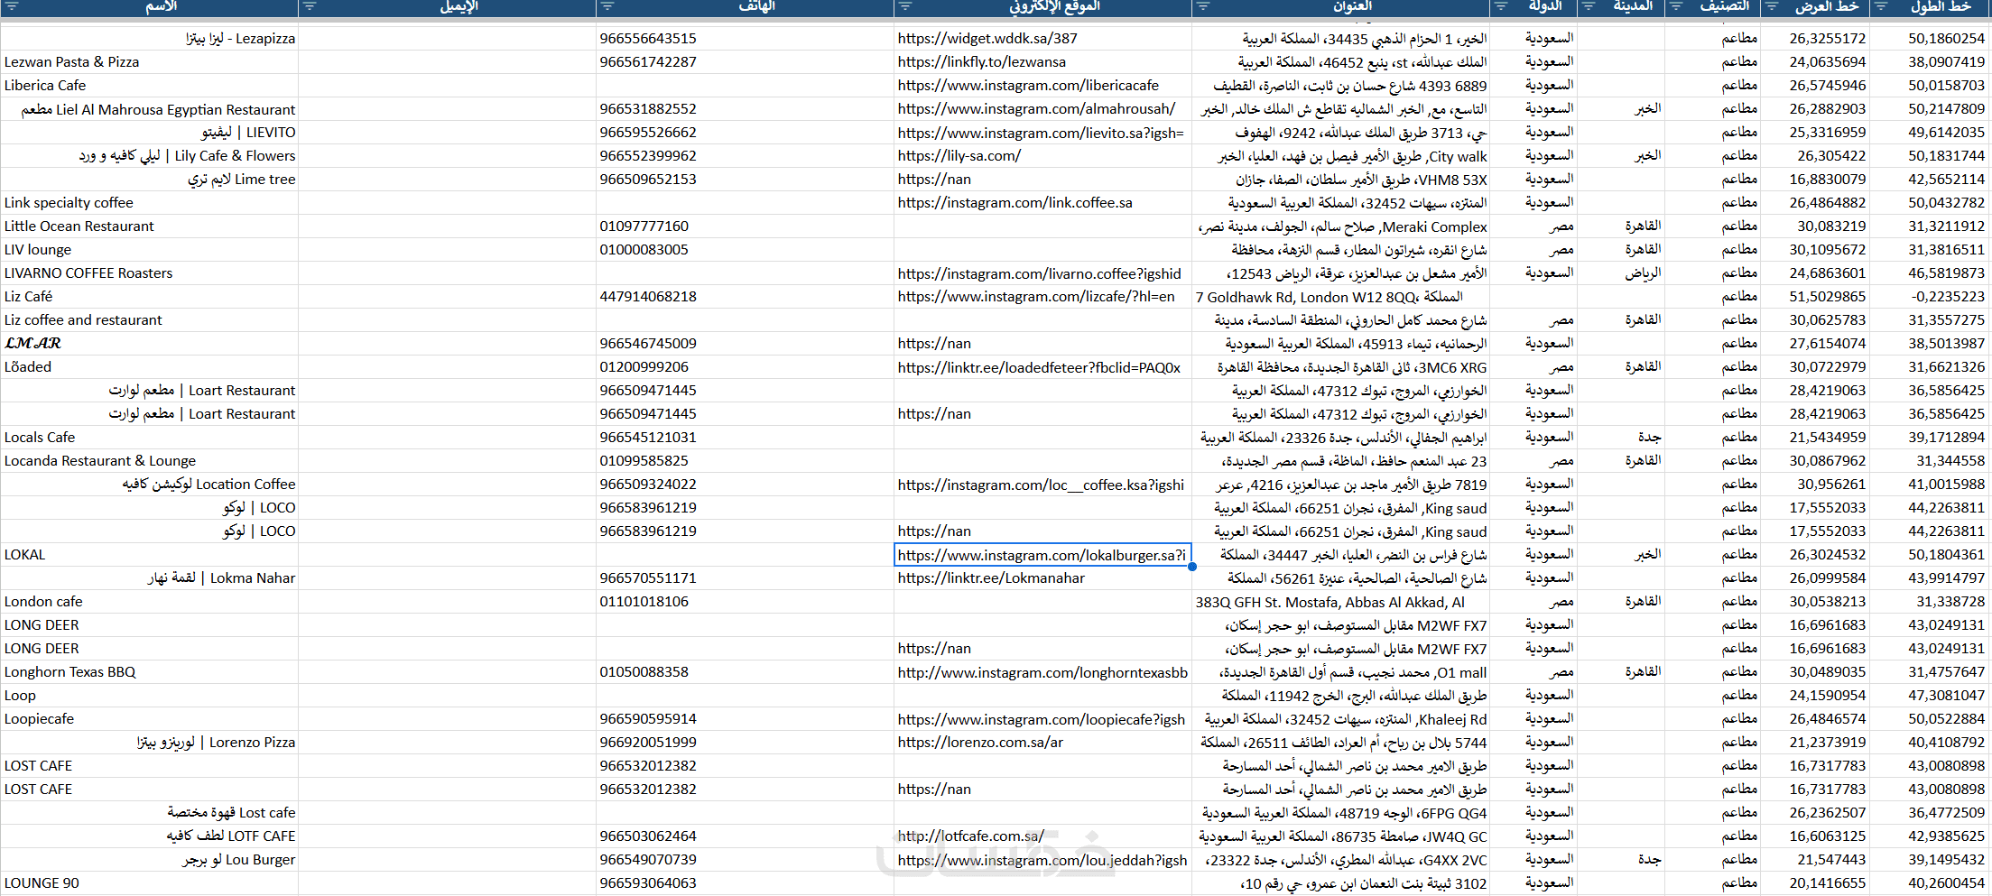Select the LIVARNO COFFEE Roasters name cell

point(150,273)
